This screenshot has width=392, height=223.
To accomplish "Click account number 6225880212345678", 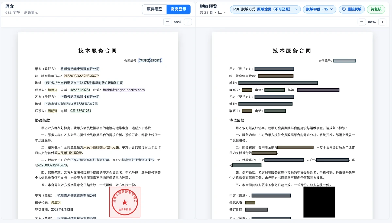I will click(x=53, y=165).
